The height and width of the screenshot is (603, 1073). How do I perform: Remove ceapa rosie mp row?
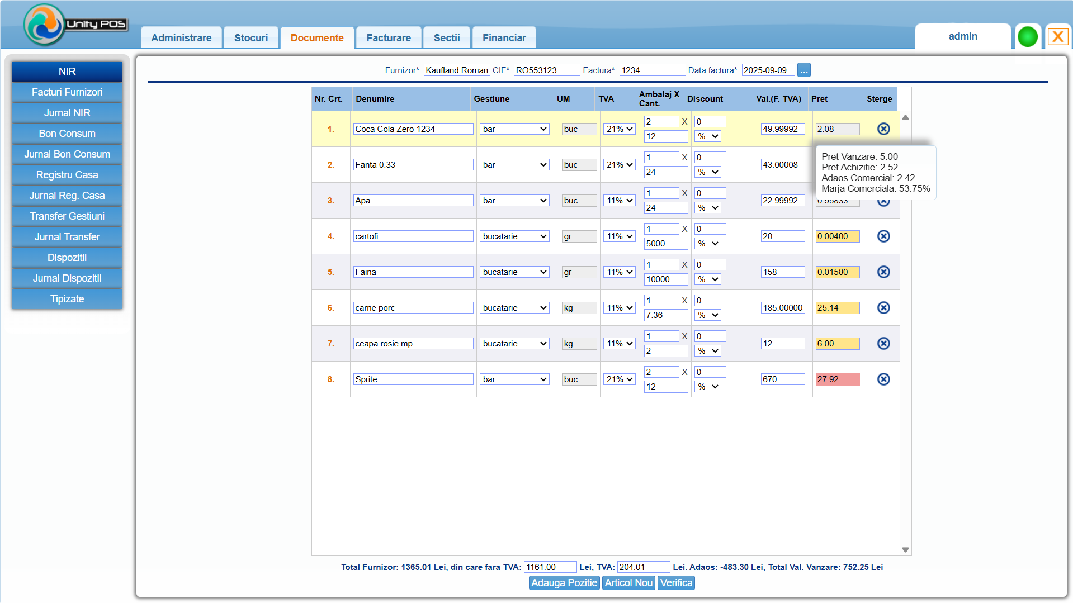point(883,344)
